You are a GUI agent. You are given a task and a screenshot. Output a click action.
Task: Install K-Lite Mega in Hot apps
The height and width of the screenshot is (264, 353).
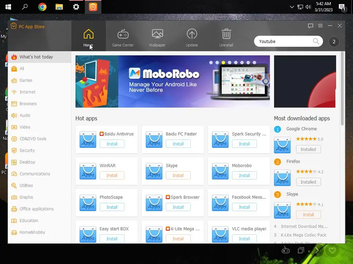point(178,239)
